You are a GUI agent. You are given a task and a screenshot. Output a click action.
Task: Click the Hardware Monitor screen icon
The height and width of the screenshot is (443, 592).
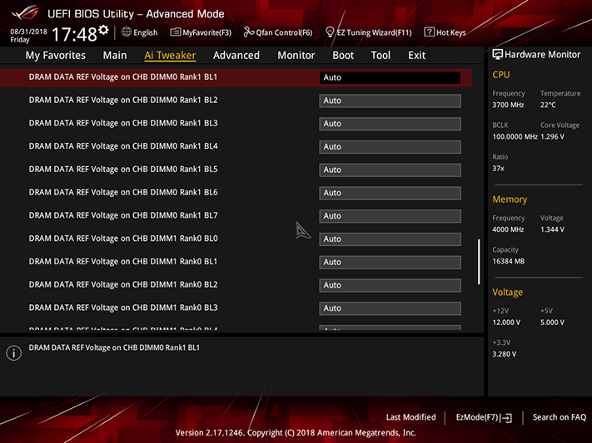497,55
